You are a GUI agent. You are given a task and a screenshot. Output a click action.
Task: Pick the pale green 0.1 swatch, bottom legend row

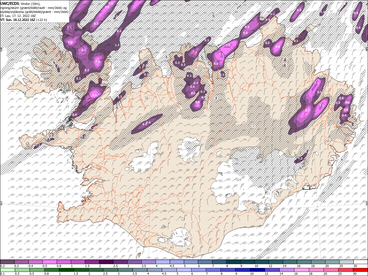click(7, 270)
